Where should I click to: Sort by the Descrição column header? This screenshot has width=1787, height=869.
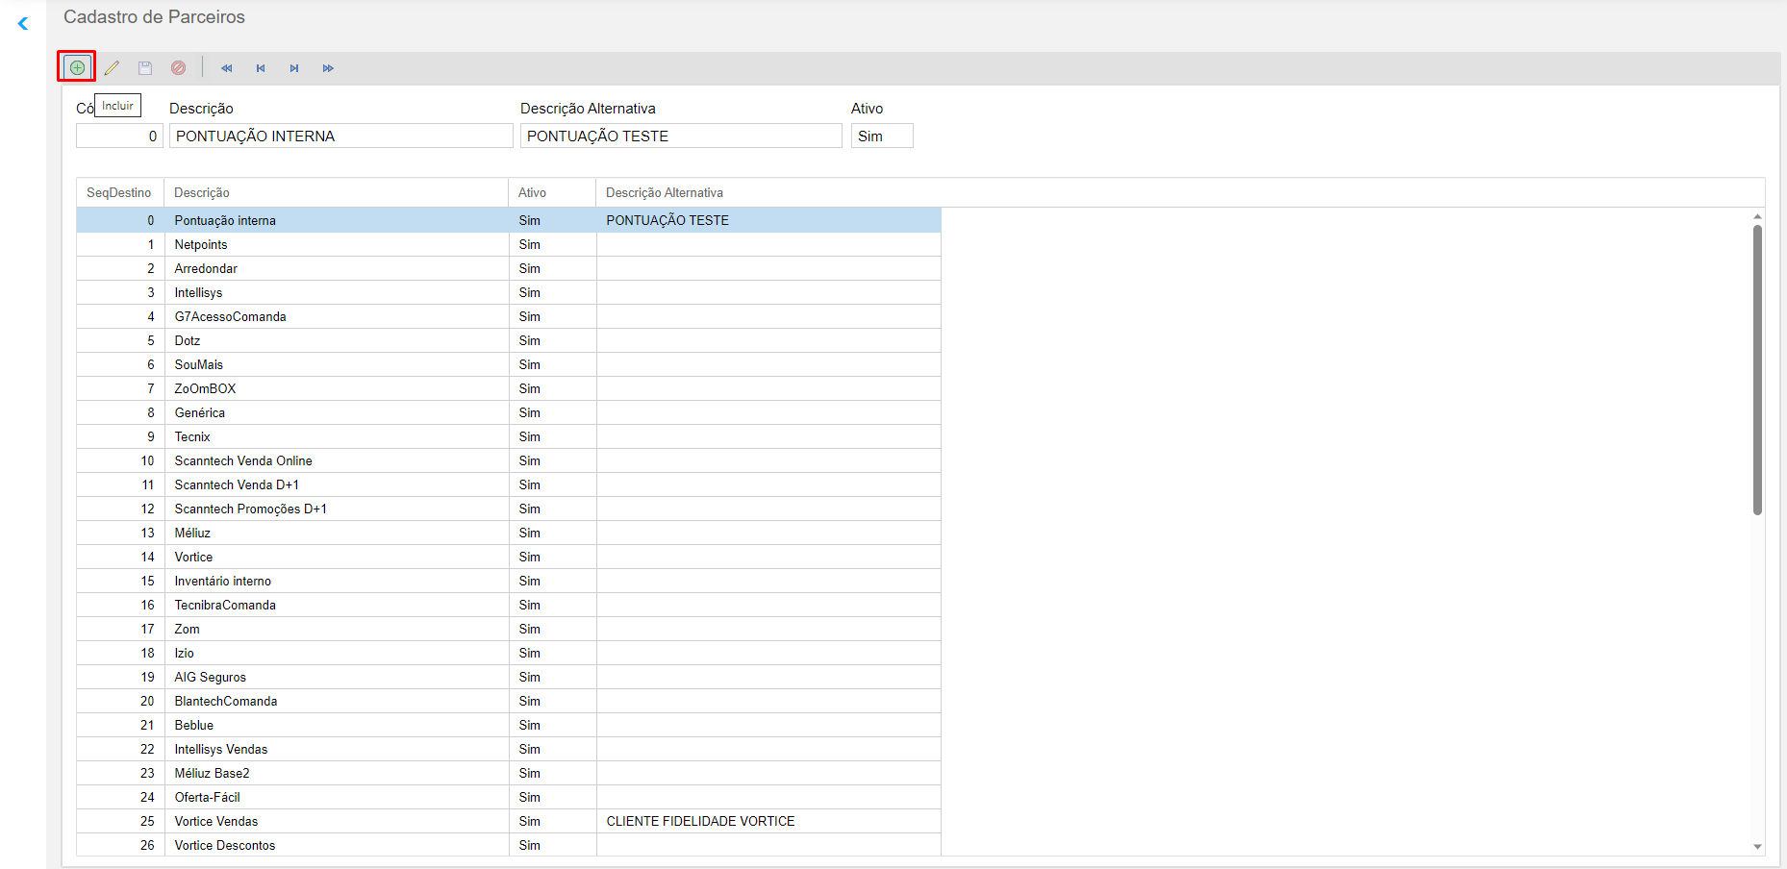tap(336, 192)
